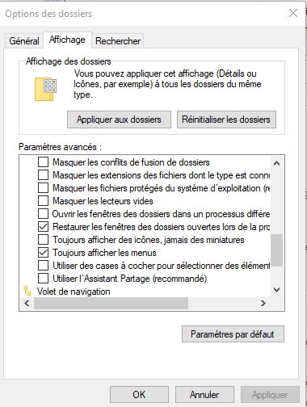This screenshot has height=407, width=307.
Task: Check Toujours afficher des icônes, jamais des miniatures
Action: (43, 240)
